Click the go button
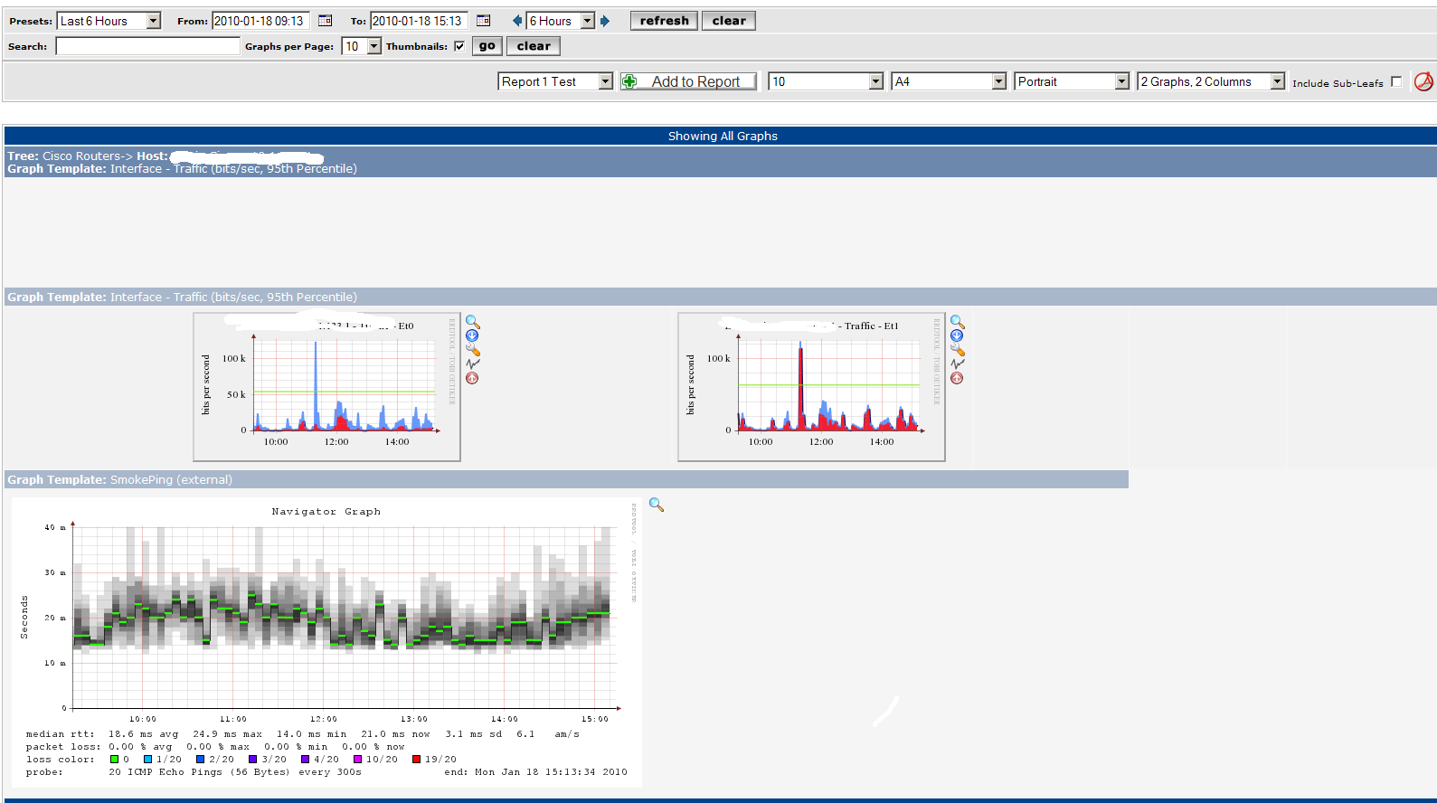This screenshot has width=1437, height=803. [487, 46]
